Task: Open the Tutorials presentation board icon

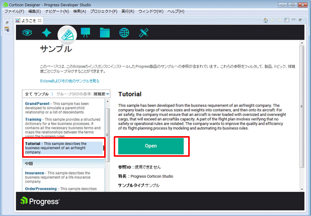Action: click(x=86, y=32)
